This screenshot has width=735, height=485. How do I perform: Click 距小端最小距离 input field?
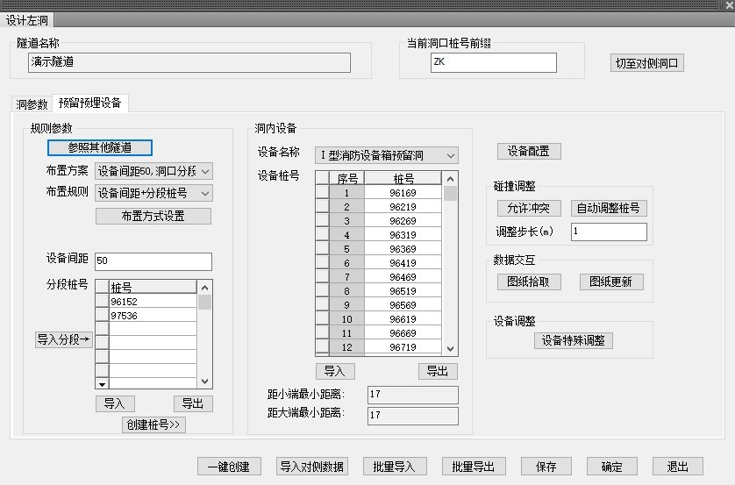click(x=412, y=395)
